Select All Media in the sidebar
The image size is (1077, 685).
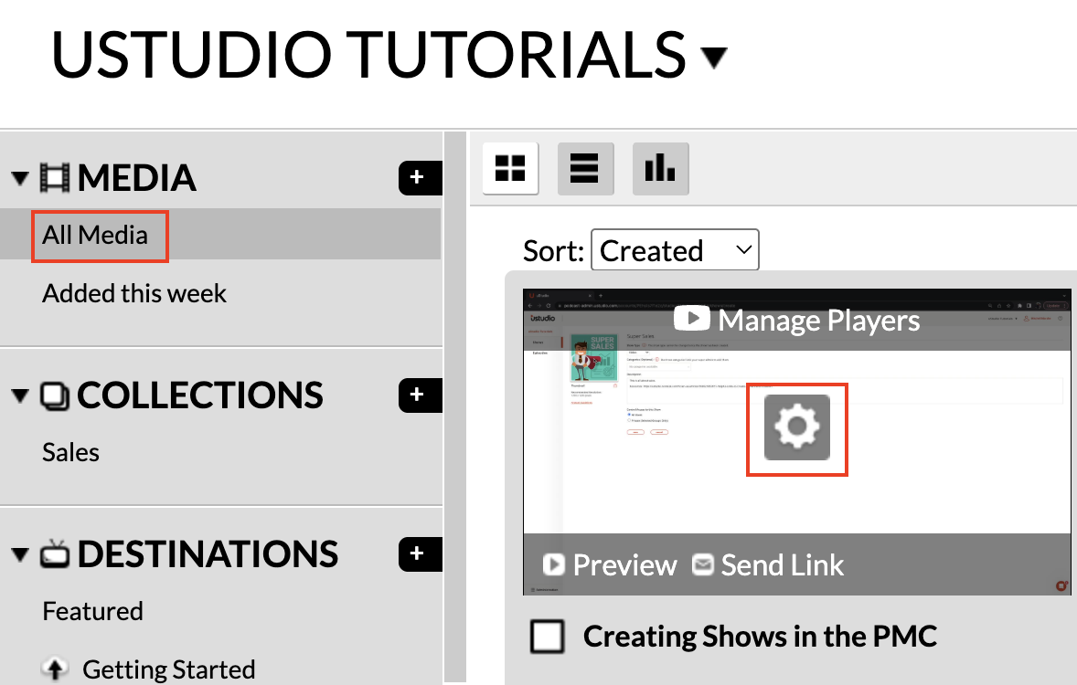[95, 236]
